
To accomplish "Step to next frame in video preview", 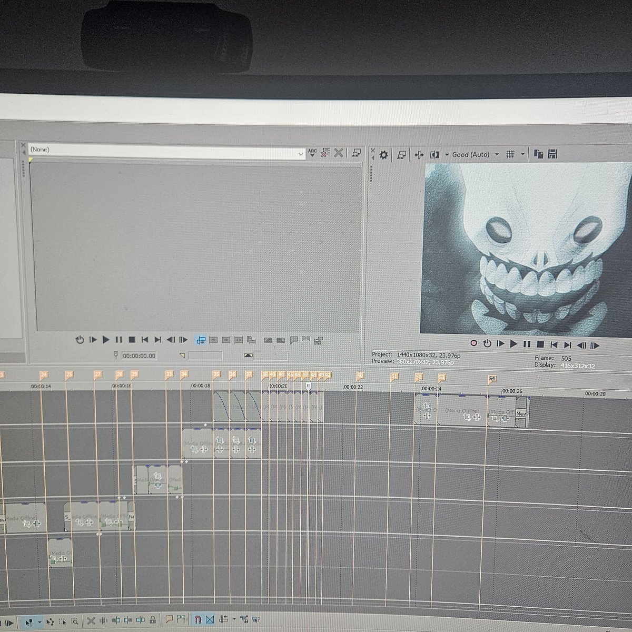I will tap(595, 345).
